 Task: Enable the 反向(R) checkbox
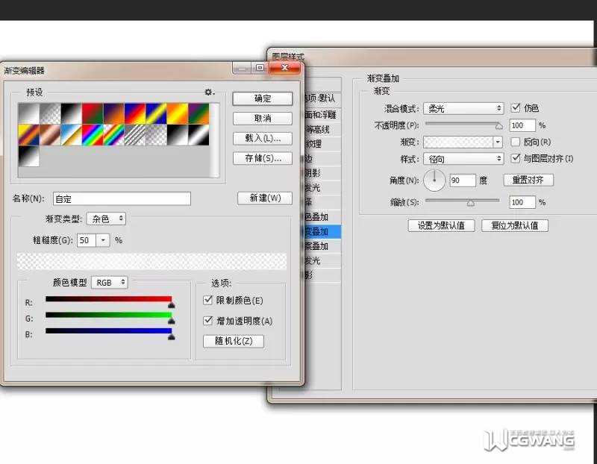click(x=516, y=142)
